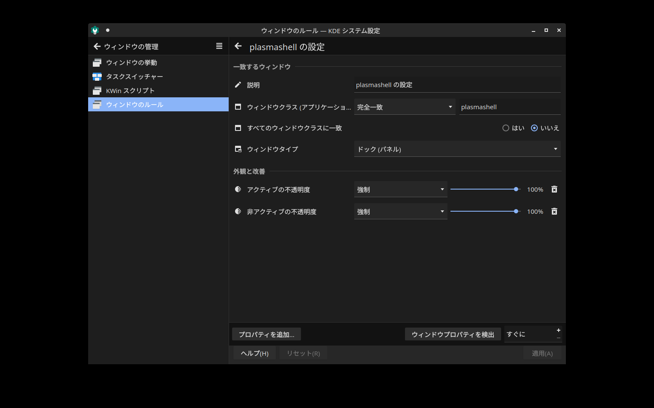Click the ウィンドウタイプ row icon

point(238,149)
